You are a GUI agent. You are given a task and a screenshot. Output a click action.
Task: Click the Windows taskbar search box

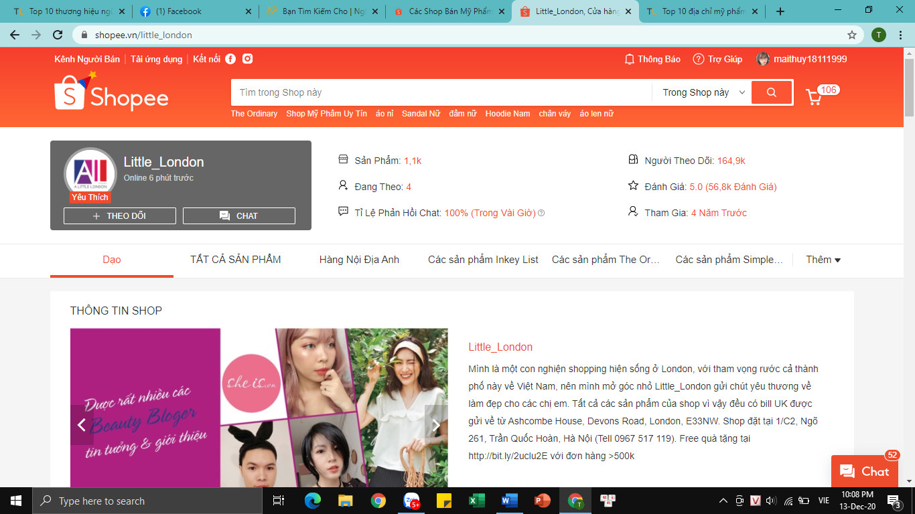(x=147, y=501)
